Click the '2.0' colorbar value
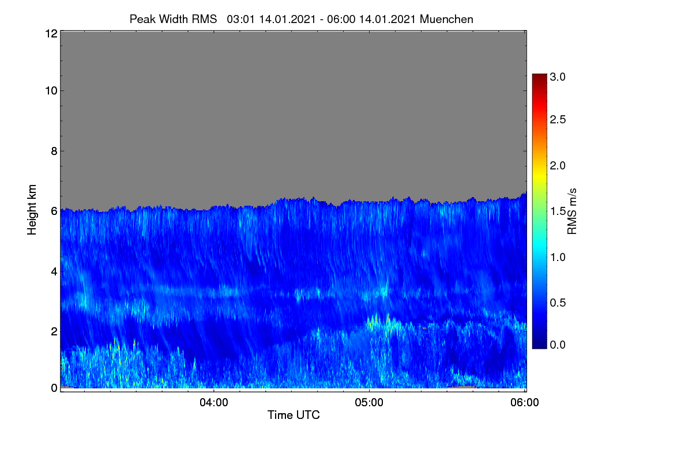This screenshot has width=692, height=461. tap(558, 166)
